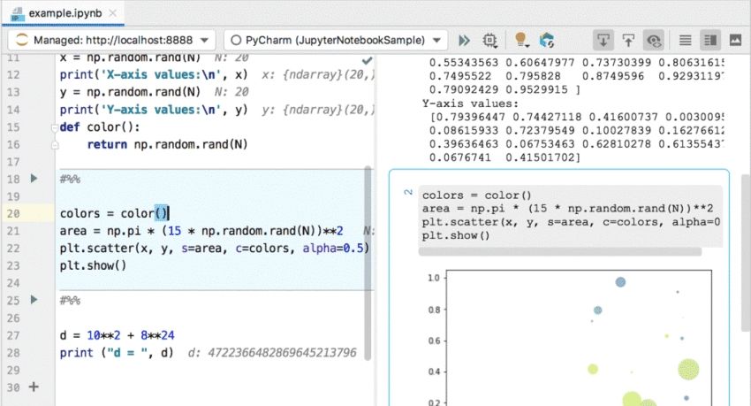Run the cell at line 25

[x=34, y=301]
